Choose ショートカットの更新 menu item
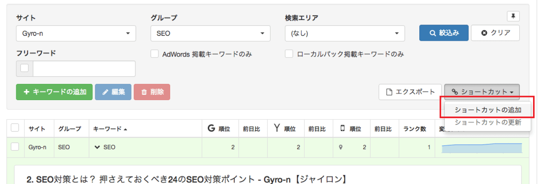 click(488, 122)
